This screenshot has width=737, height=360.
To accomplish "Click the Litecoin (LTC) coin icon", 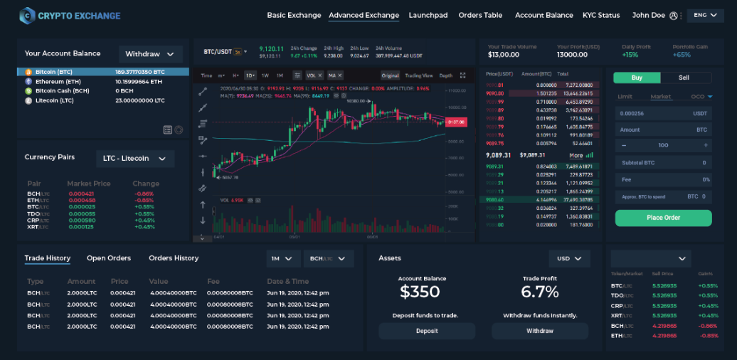I will click(x=28, y=100).
